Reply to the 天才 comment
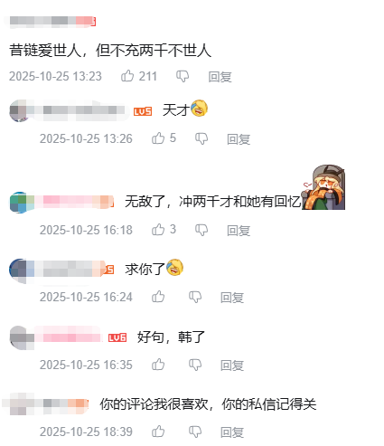This screenshot has width=384, height=446. click(239, 139)
